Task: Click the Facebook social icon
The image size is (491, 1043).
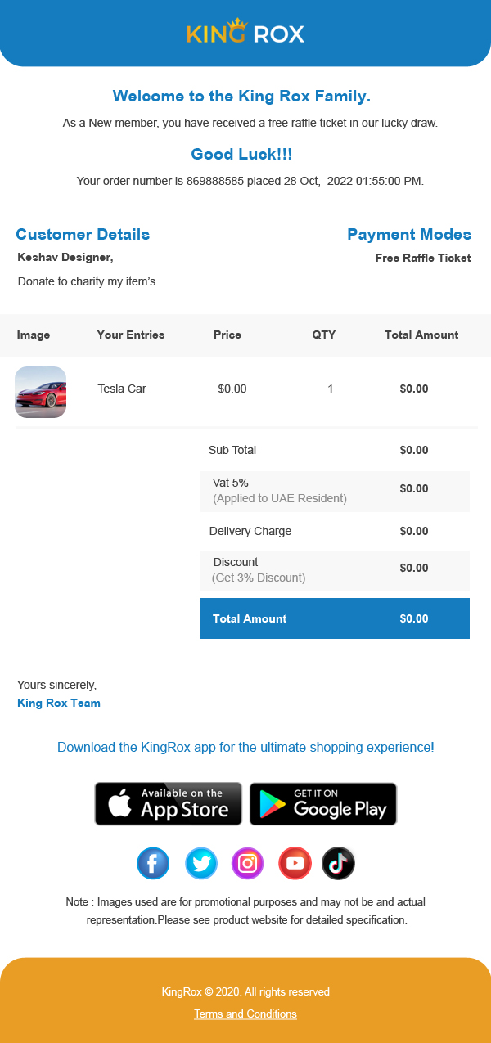Action: (x=153, y=864)
